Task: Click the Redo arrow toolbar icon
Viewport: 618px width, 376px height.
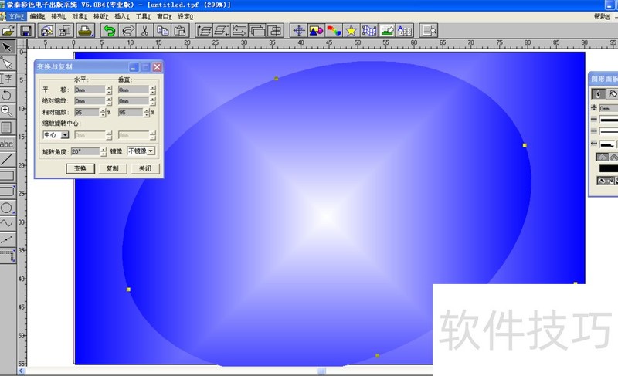Action: pyautogui.click(x=127, y=31)
